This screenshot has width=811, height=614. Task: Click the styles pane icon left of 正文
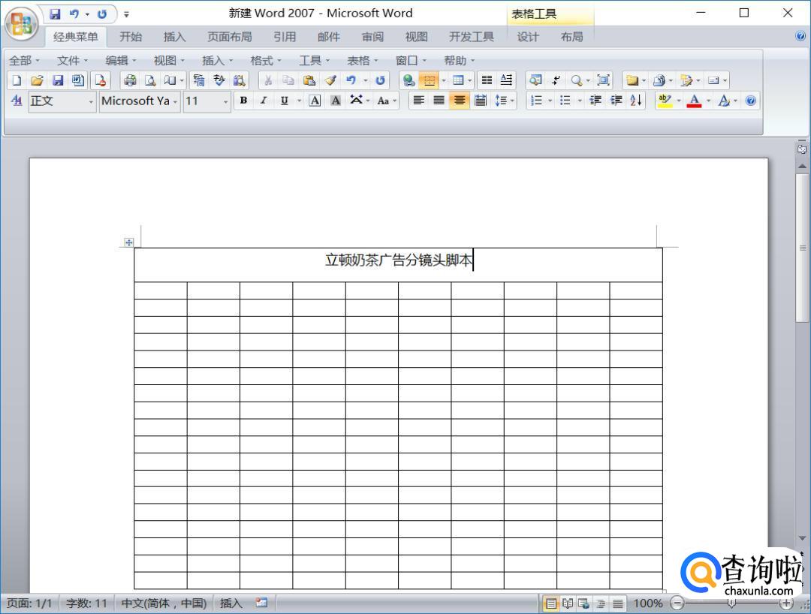point(17,101)
